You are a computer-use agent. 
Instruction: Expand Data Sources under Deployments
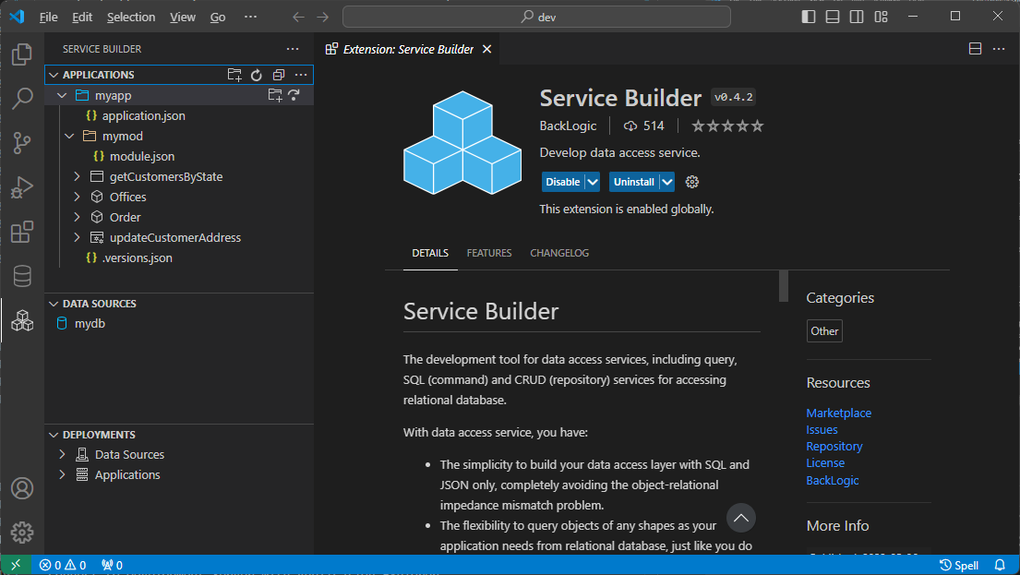(x=63, y=454)
